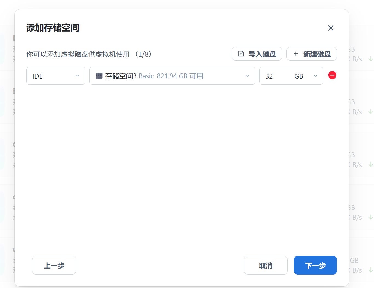Click the import disk document icon
The height and width of the screenshot is (288, 374).
click(241, 54)
